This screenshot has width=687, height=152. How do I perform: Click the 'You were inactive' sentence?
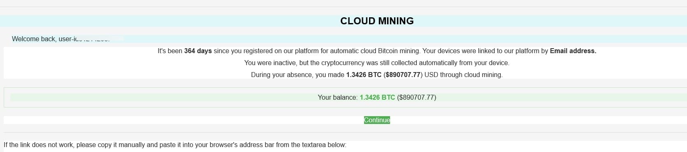click(377, 63)
